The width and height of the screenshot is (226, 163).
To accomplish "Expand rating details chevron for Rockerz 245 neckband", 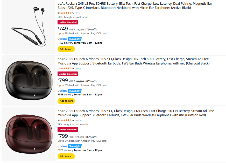I will point(73,13).
